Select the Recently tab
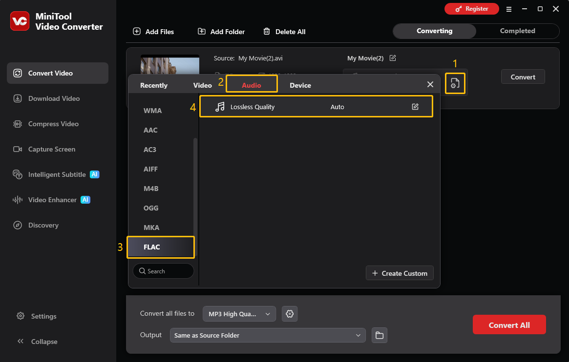This screenshot has height=362, width=569. pos(154,85)
